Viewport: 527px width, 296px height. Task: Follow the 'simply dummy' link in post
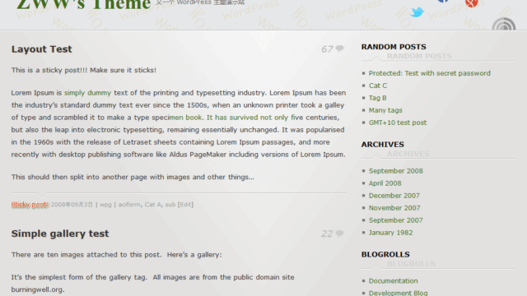tap(88, 93)
